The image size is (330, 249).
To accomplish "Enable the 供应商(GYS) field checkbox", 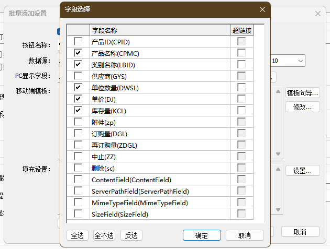I will click(x=78, y=76).
